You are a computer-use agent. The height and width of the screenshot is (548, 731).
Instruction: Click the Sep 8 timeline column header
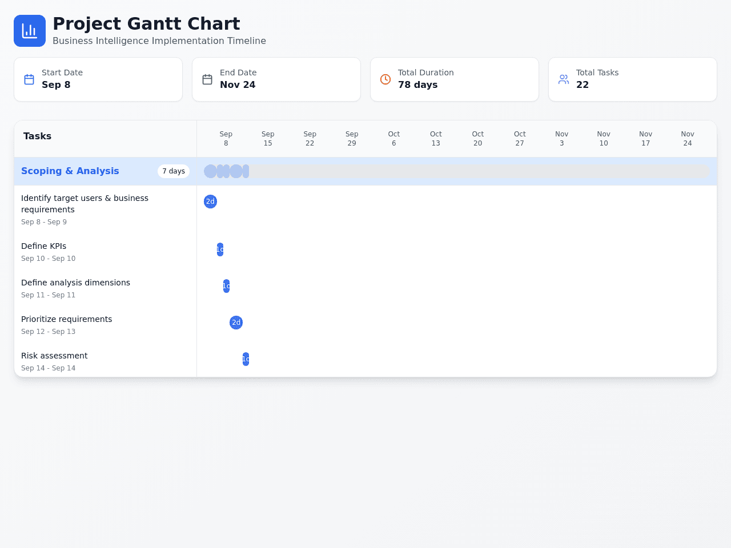click(x=226, y=139)
